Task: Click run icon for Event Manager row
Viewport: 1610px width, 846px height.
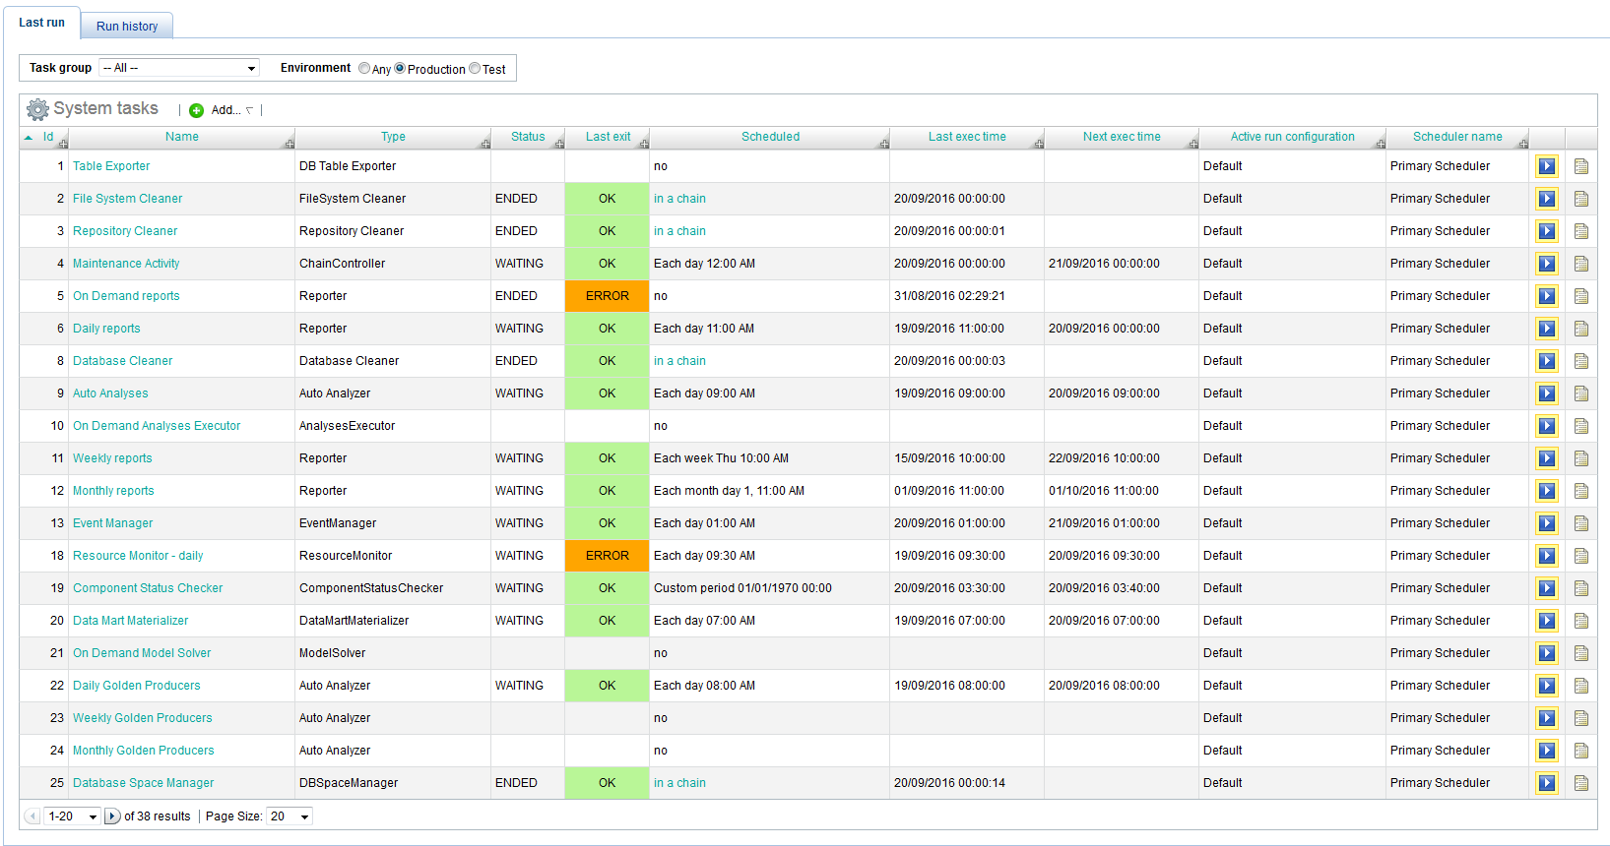Action: tap(1546, 523)
